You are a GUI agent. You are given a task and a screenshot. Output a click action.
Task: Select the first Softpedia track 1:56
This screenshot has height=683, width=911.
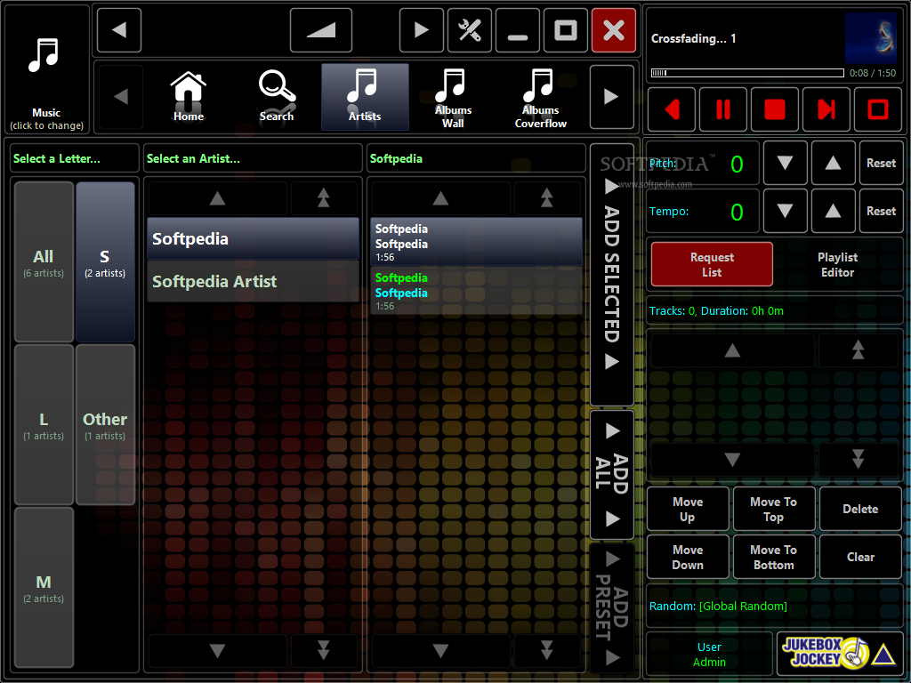[476, 242]
